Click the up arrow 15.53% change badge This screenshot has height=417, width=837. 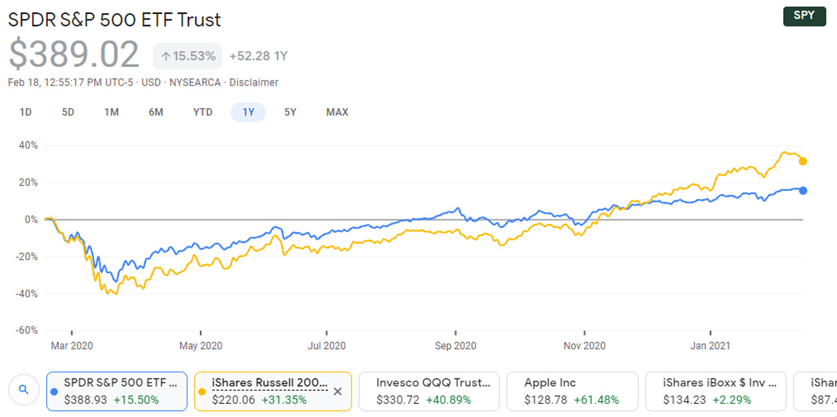pyautogui.click(x=188, y=56)
